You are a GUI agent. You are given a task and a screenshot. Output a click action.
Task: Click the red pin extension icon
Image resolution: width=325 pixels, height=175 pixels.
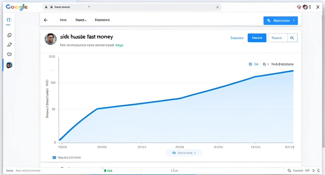click(x=299, y=7)
